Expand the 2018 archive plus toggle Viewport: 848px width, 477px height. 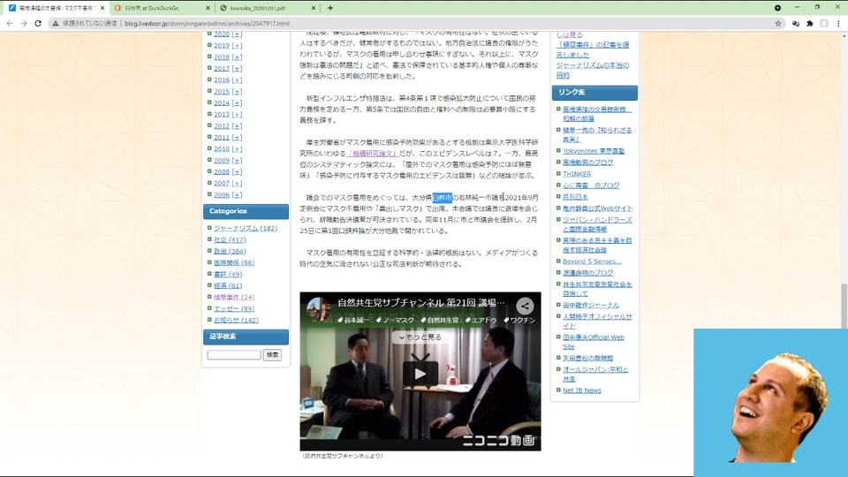pyautogui.click(x=237, y=57)
